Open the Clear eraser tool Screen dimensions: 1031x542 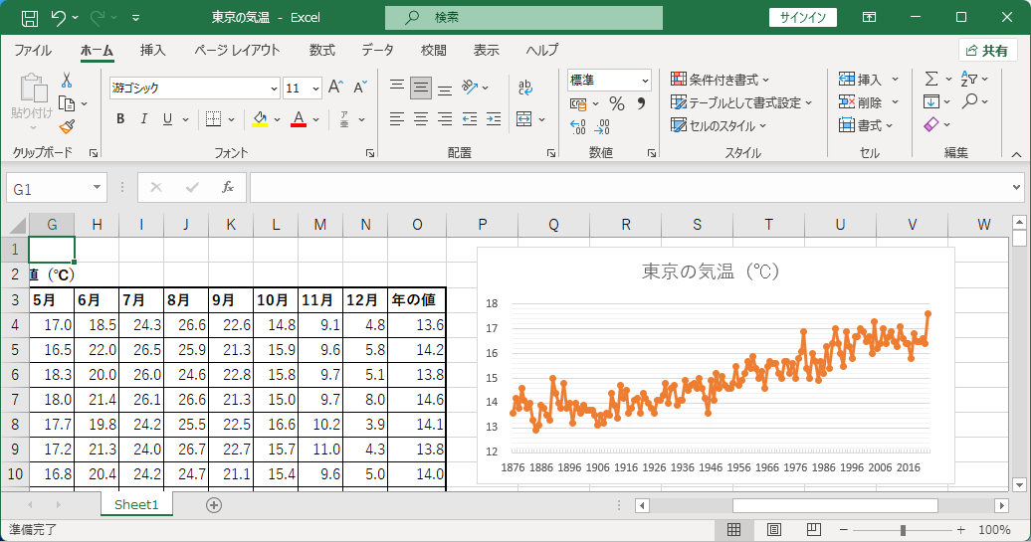931,124
